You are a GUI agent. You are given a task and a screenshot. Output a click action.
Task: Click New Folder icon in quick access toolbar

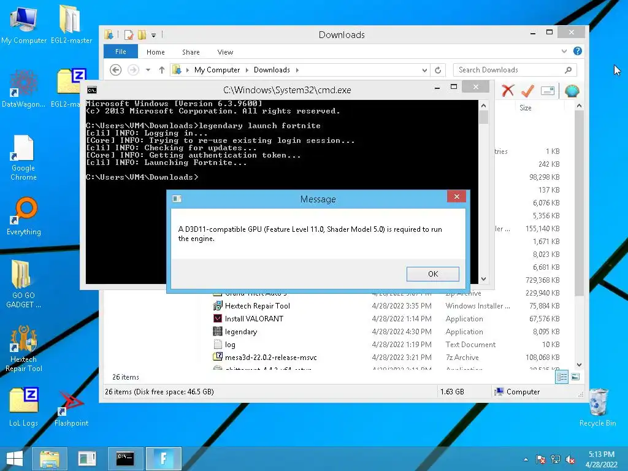(x=142, y=35)
